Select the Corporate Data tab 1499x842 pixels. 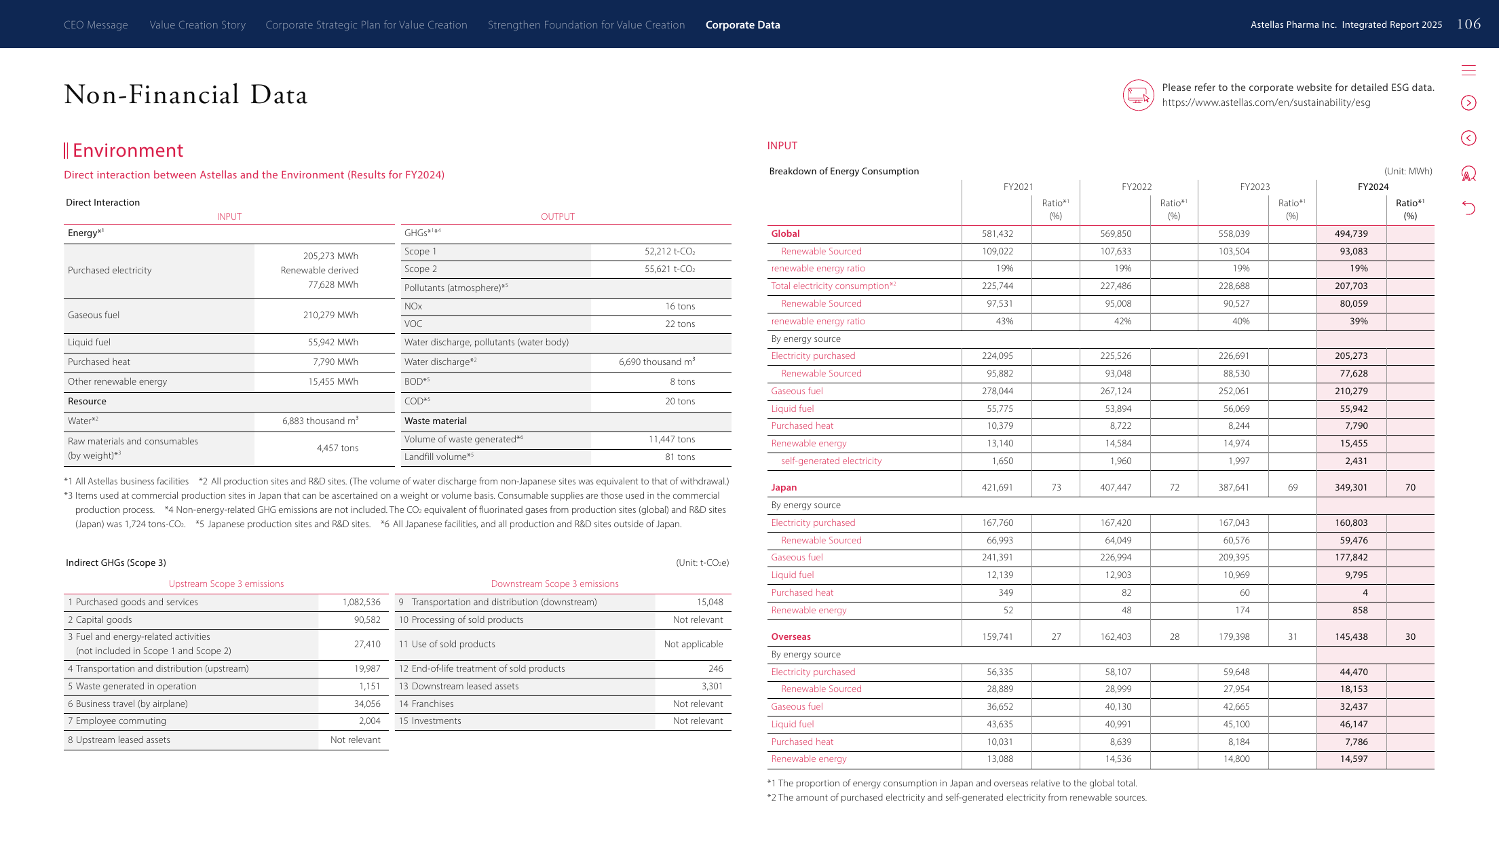pos(743,24)
